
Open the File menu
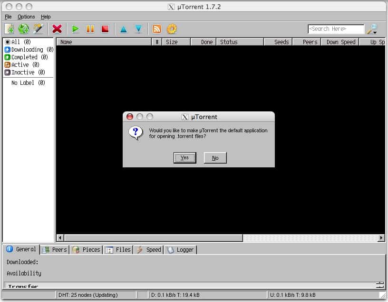tap(8, 17)
